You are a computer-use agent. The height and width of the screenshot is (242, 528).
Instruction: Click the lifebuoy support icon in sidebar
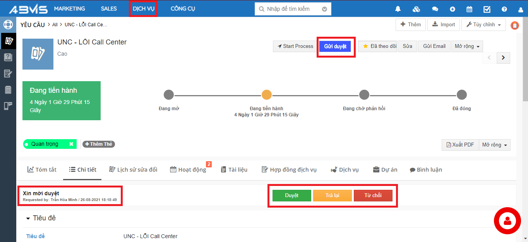[8, 25]
